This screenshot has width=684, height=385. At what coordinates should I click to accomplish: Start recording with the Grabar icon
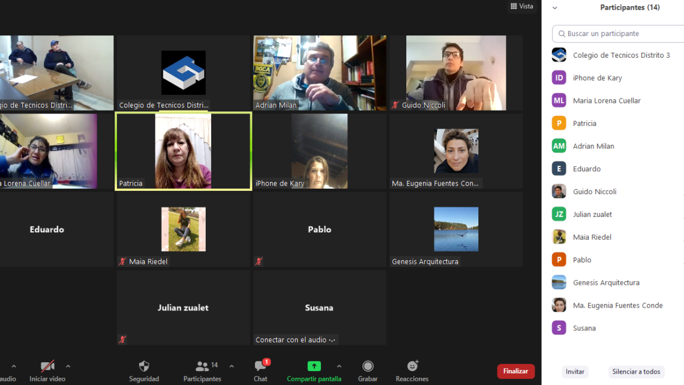click(x=368, y=366)
